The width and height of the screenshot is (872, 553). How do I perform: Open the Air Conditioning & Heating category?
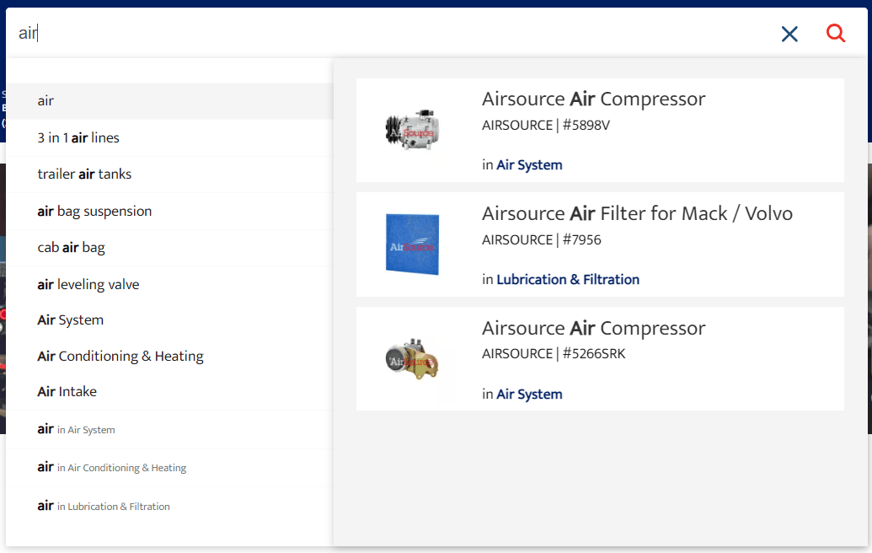(120, 356)
